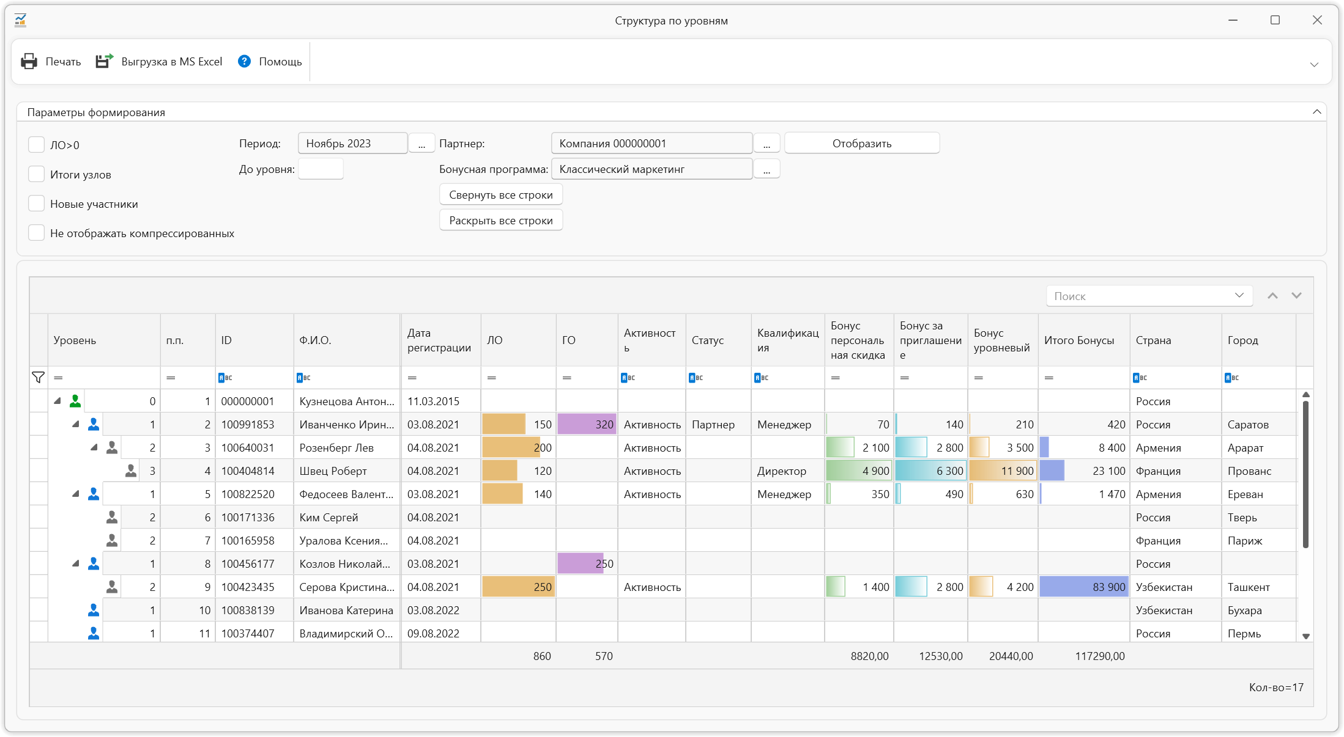This screenshot has width=1344, height=737.
Task: Click the Print (Печать) printer icon
Action: (x=29, y=61)
